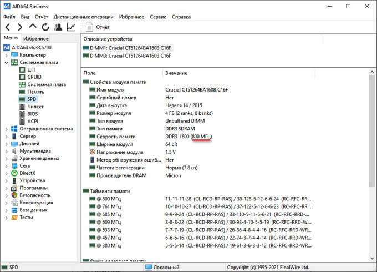
Task: Click the Значение column header
Action: [x=239, y=73]
